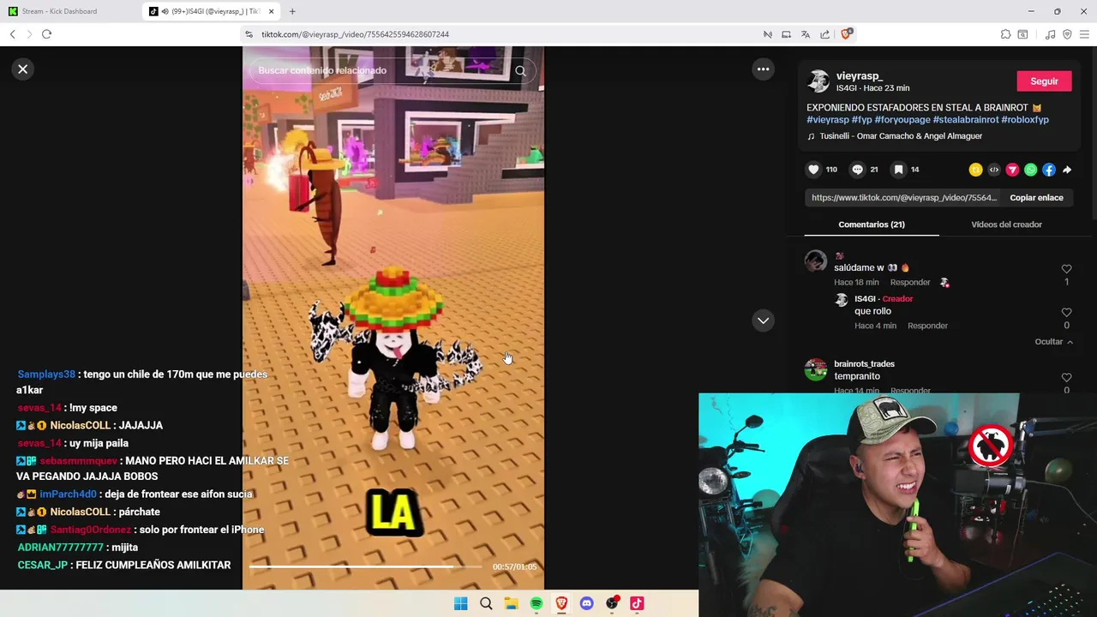Seek along the video progress bar
This screenshot has height=617, width=1097.
[366, 566]
